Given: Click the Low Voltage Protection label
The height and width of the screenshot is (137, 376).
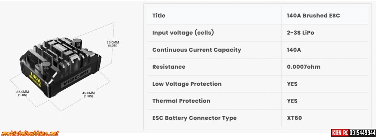Looking at the screenshot, I should [x=187, y=84].
